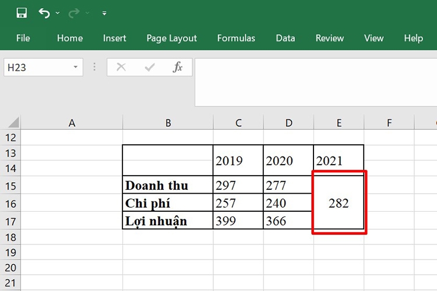Switch to the Home ribbon tab

70,38
